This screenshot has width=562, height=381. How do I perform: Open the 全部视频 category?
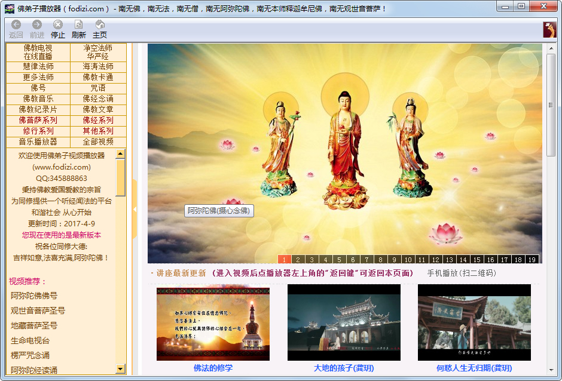click(x=98, y=142)
